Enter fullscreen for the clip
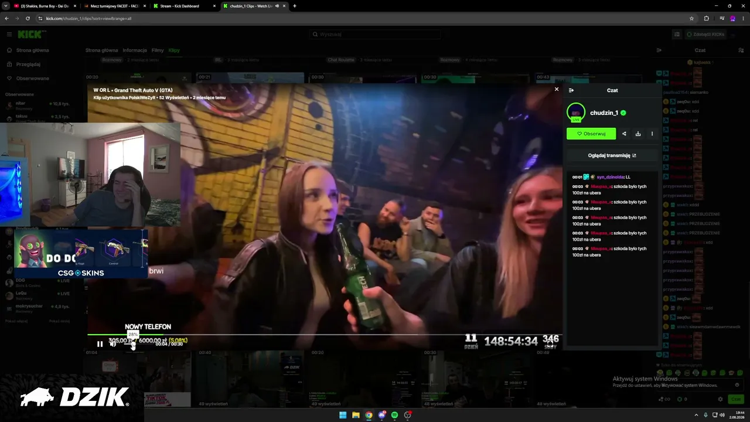This screenshot has width=750, height=422. pyautogui.click(x=550, y=345)
